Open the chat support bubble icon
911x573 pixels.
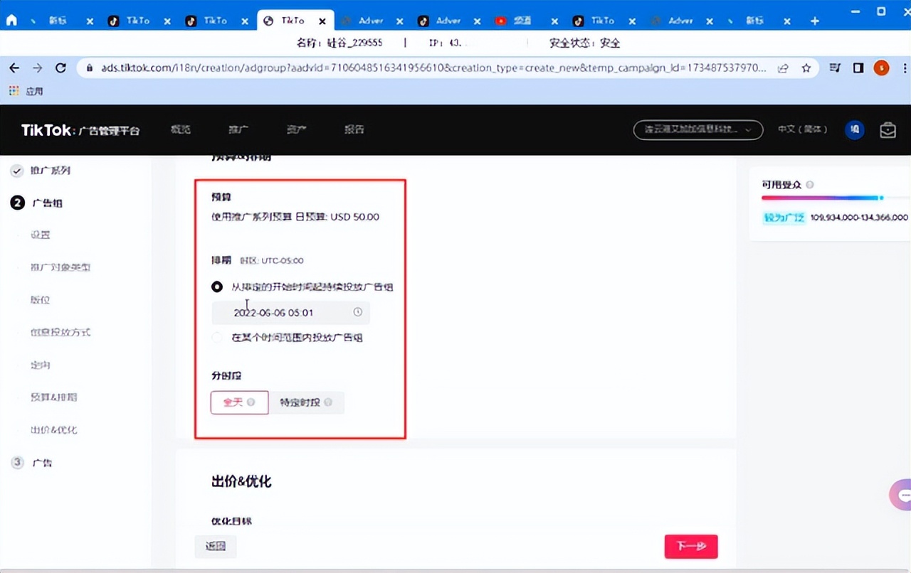coord(901,495)
